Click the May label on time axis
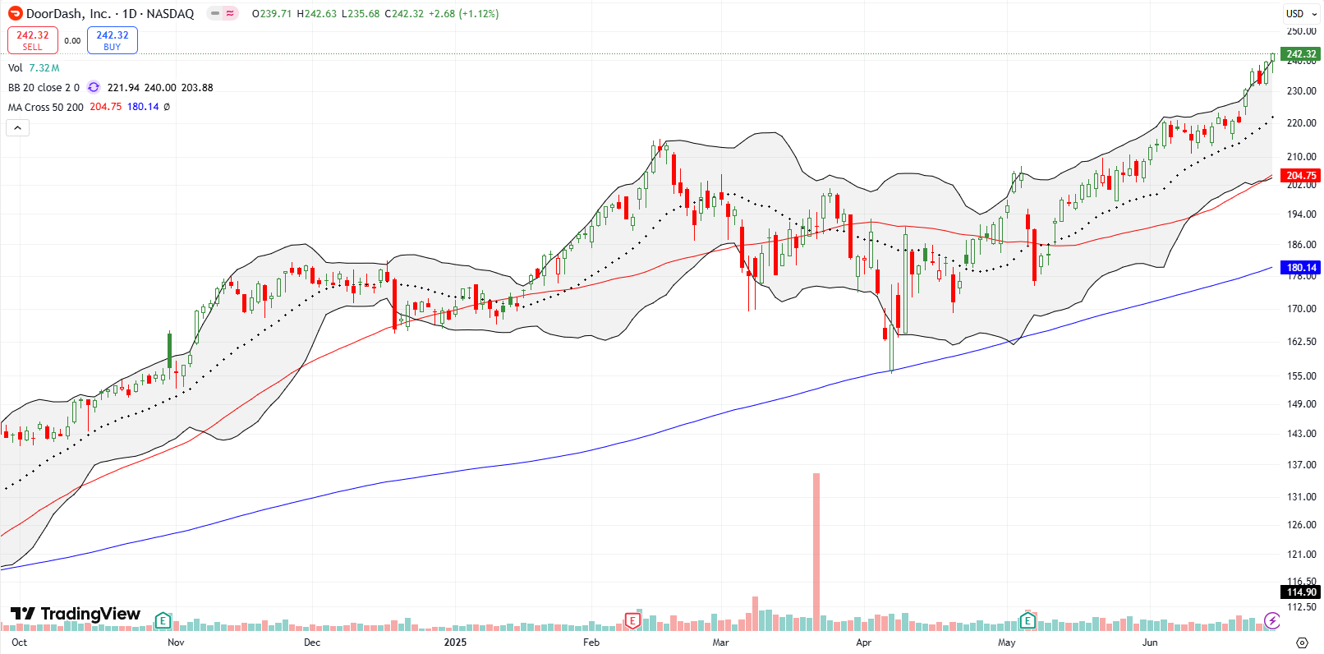 click(x=1007, y=642)
